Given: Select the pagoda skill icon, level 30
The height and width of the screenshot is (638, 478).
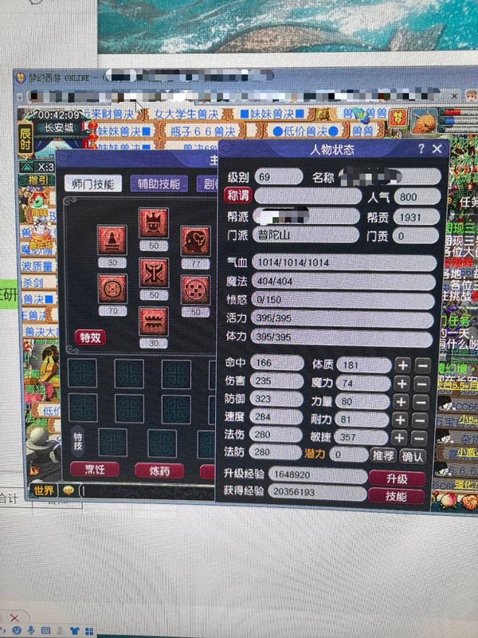Looking at the screenshot, I should 112,241.
